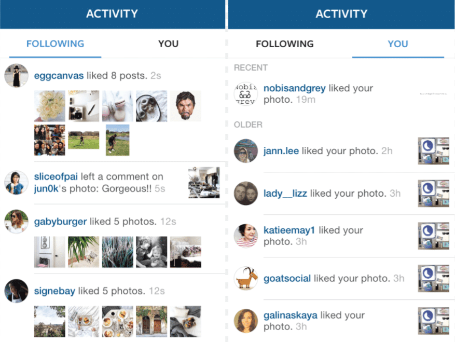Switch to the You tab in left panel
This screenshot has height=342, width=455.
pyautogui.click(x=168, y=44)
